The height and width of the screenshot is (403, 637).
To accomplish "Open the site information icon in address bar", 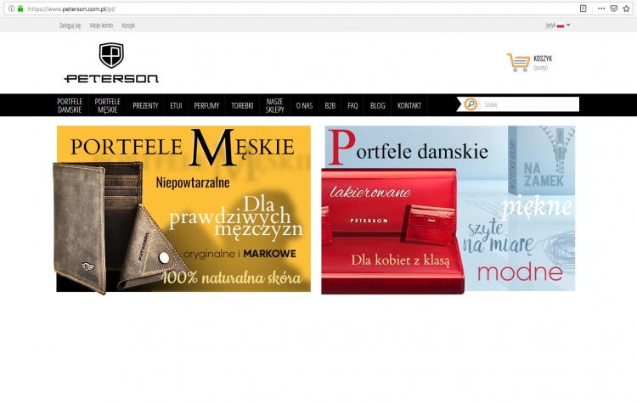I will (x=11, y=8).
